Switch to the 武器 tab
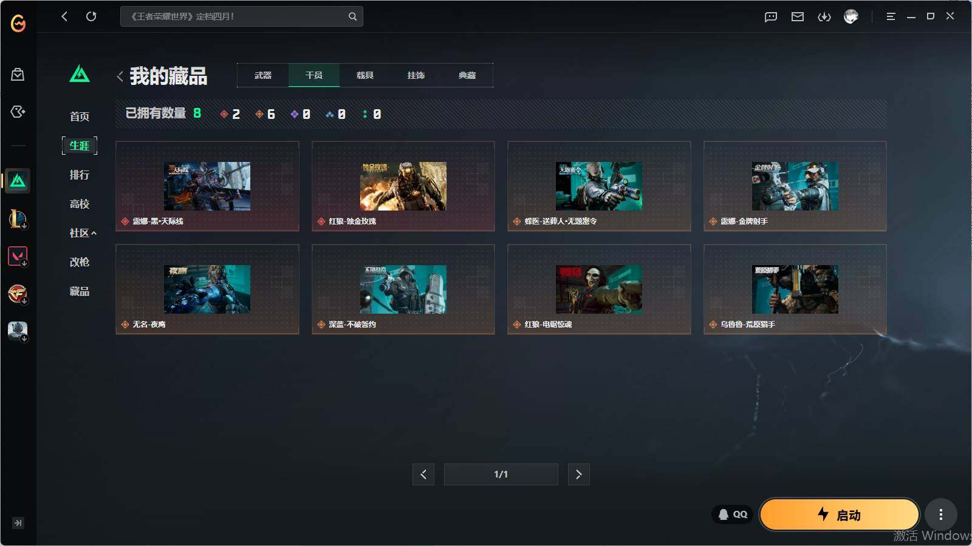 click(x=263, y=75)
